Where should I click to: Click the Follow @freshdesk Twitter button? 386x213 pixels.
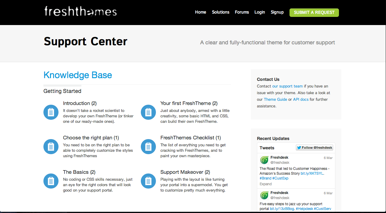(315, 148)
